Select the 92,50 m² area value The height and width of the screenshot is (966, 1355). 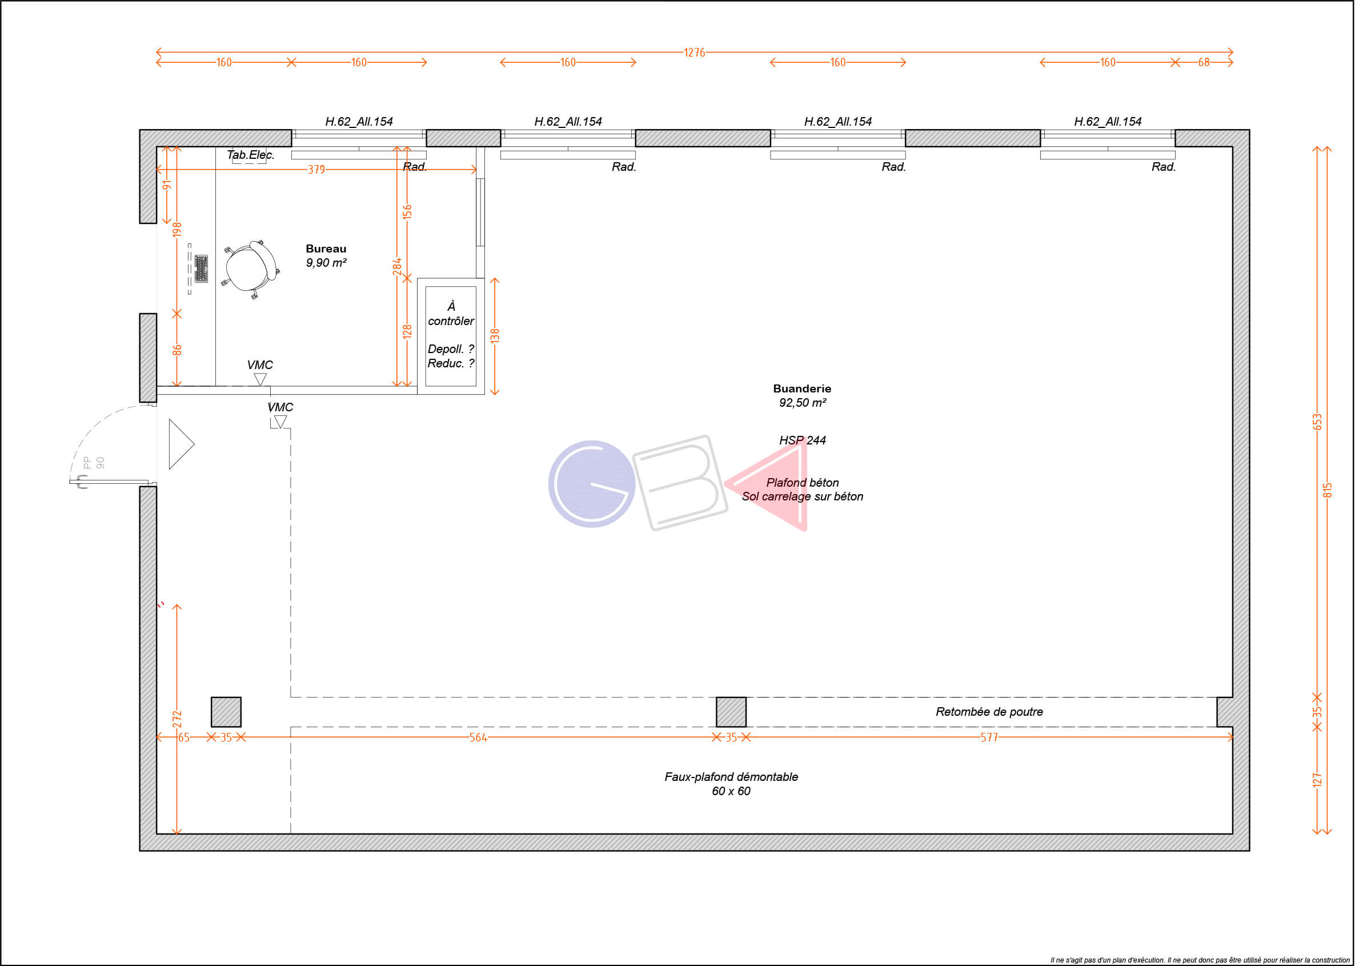(803, 403)
